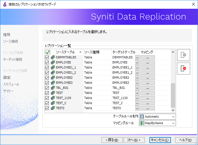Click the TEST_1130 row database icon
Screen dimensions: 198x145
pyautogui.click(x=53, y=98)
